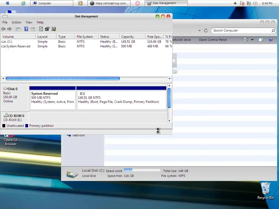Click the refresh icon in Computer window
Viewport: 279px width, 209px height.
point(206,30)
